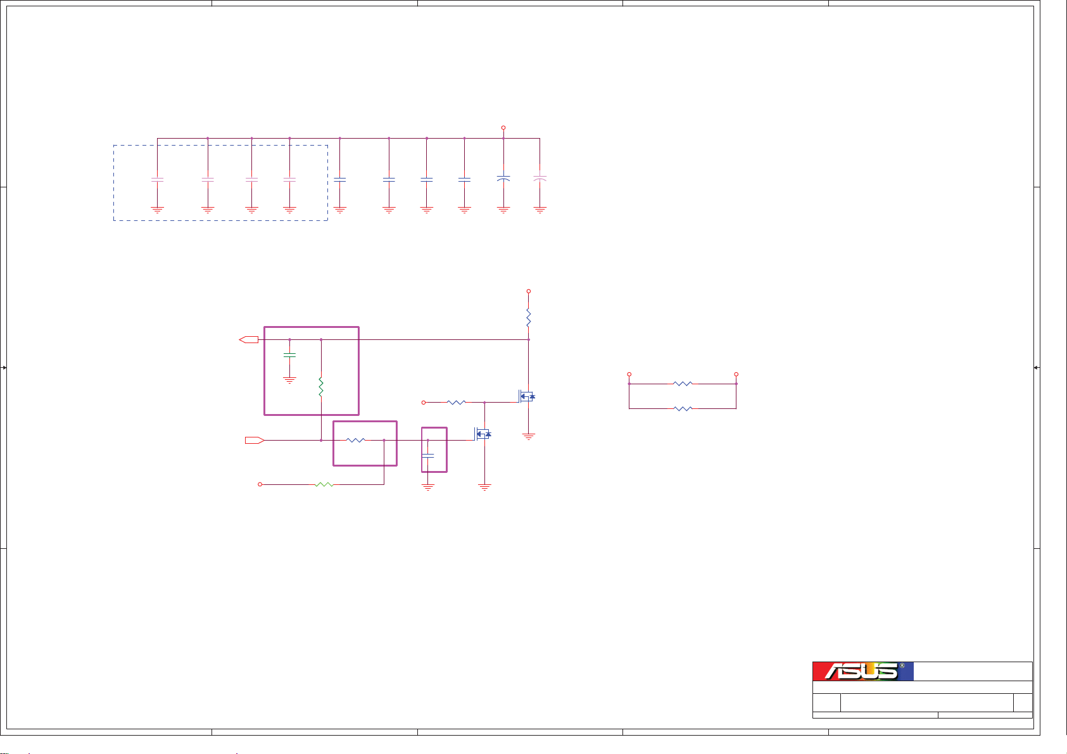Click the power terminal circle above the pull-up resistor

click(x=528, y=291)
